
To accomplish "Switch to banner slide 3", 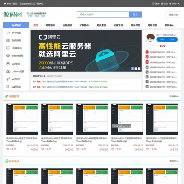I will click(139, 69).
